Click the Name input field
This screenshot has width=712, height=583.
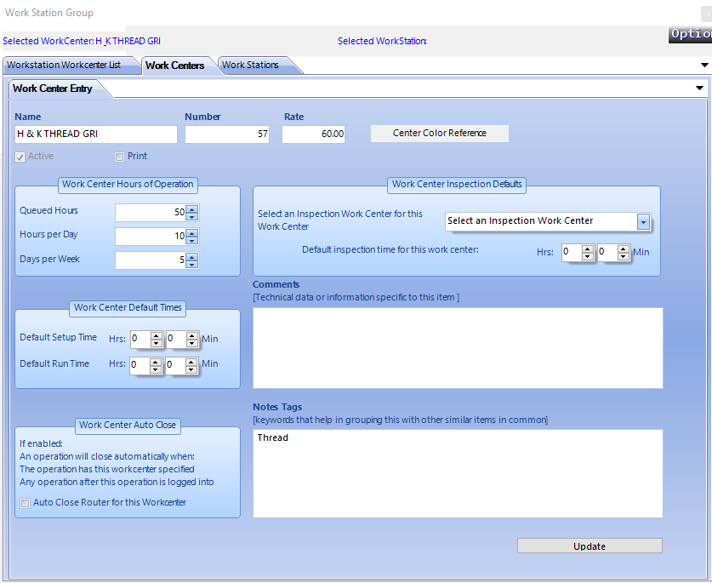(x=96, y=134)
